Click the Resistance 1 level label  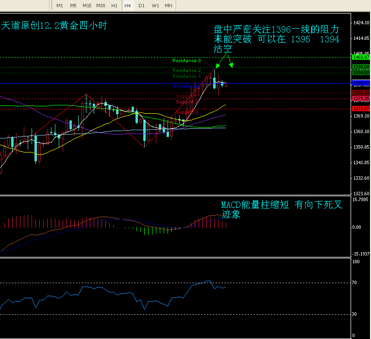pos(186,76)
